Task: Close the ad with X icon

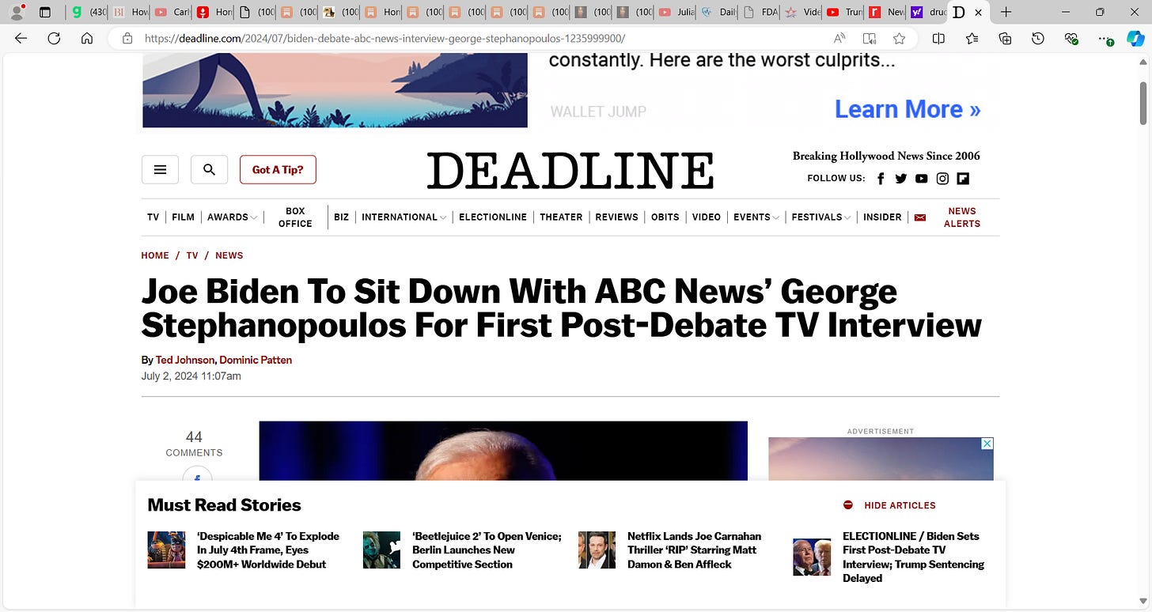Action: click(x=987, y=444)
